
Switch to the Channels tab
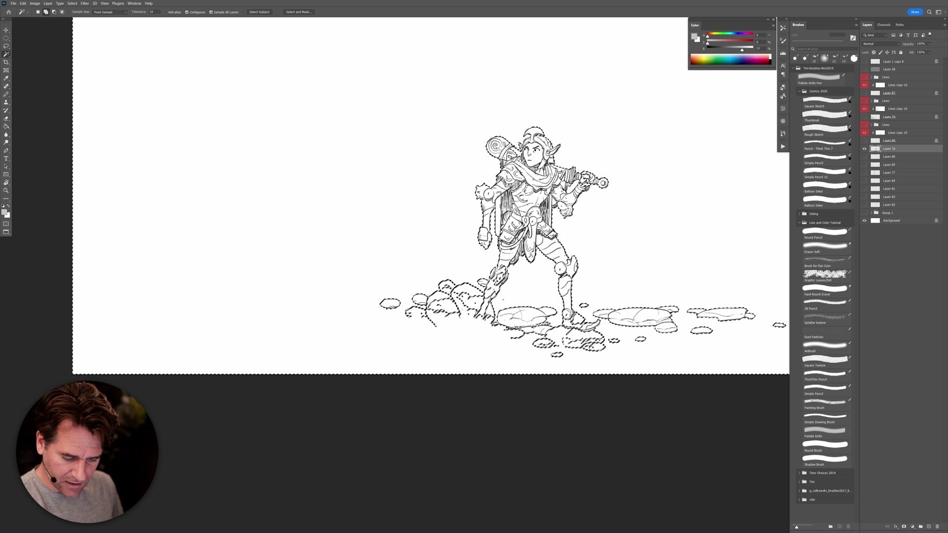coord(883,25)
